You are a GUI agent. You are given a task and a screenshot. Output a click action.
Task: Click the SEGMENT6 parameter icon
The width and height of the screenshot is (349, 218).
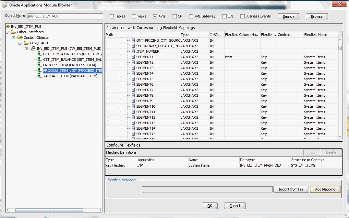133,84
